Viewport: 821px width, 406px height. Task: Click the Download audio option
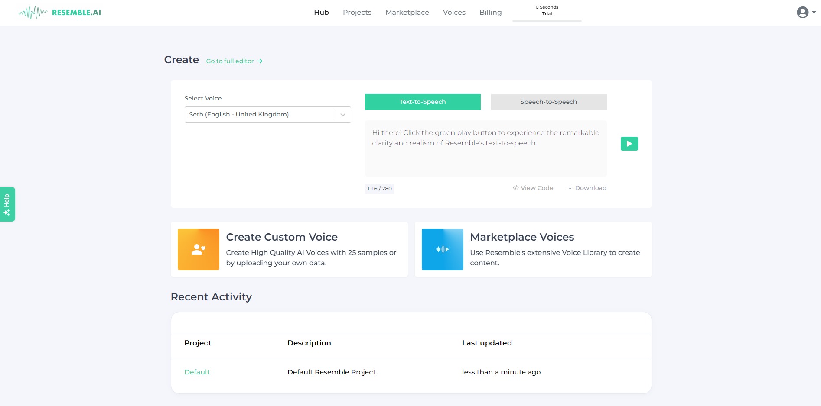pyautogui.click(x=586, y=188)
